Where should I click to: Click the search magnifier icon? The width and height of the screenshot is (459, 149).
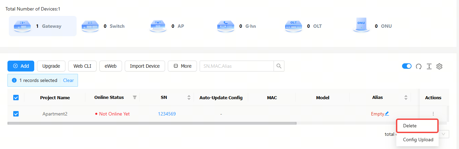coord(279,66)
